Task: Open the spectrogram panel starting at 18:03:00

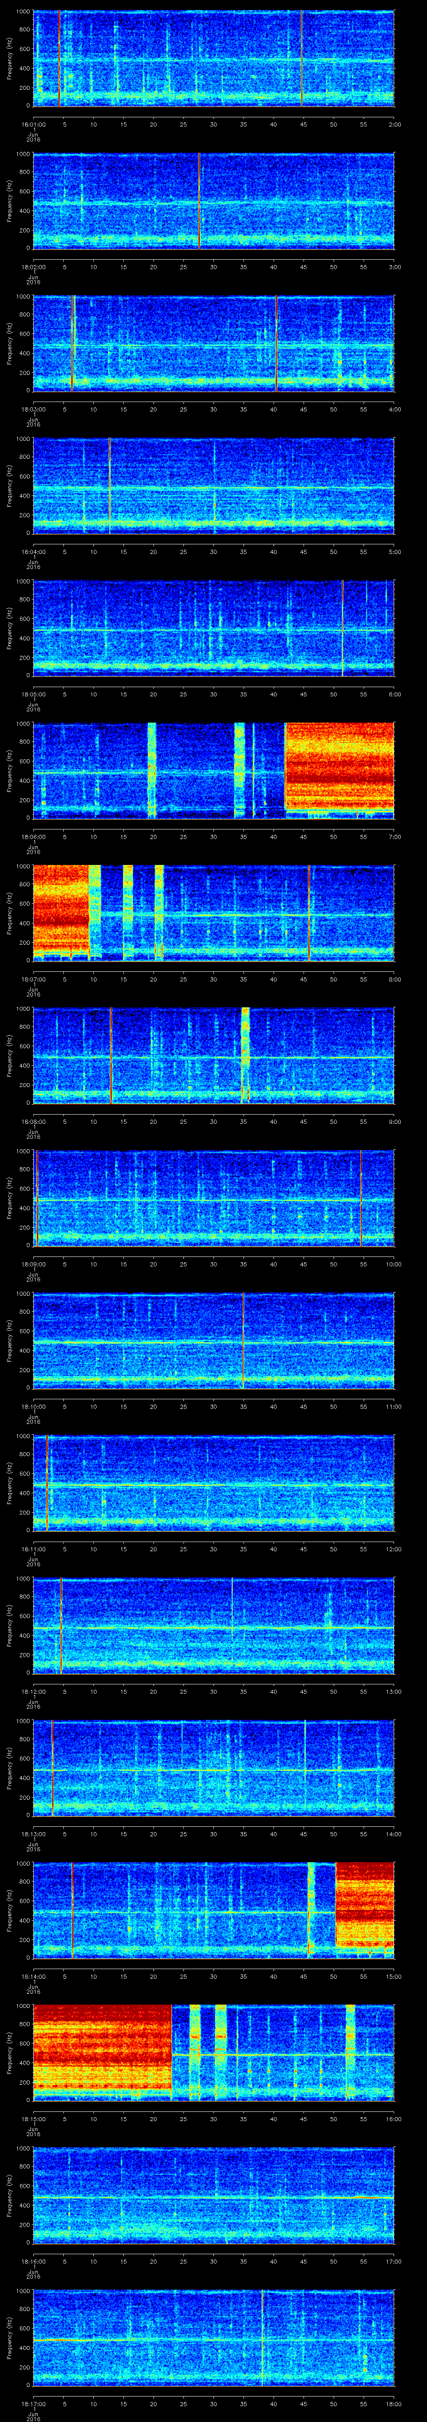Action: [213, 344]
